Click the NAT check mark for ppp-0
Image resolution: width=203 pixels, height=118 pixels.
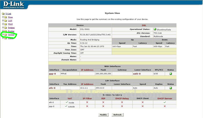pos(66,106)
